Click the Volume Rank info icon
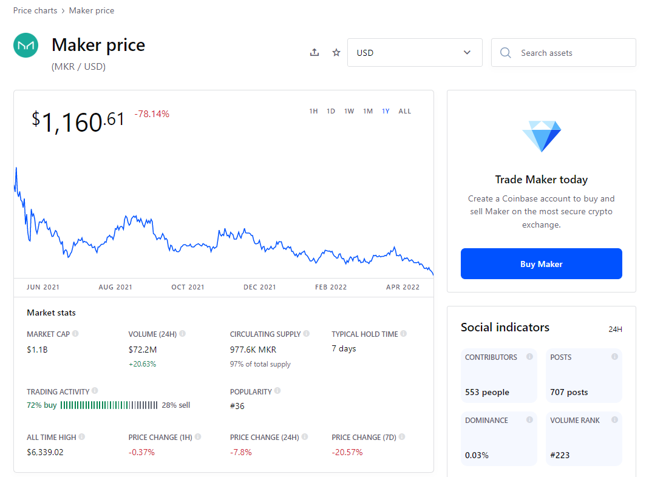Image resolution: width=649 pixels, height=477 pixels. 614,419
